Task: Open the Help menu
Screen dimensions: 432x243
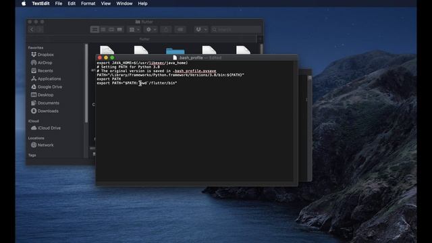Action: point(142,3)
